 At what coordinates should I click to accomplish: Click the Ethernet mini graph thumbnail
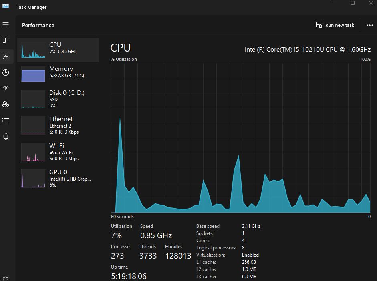click(33, 126)
